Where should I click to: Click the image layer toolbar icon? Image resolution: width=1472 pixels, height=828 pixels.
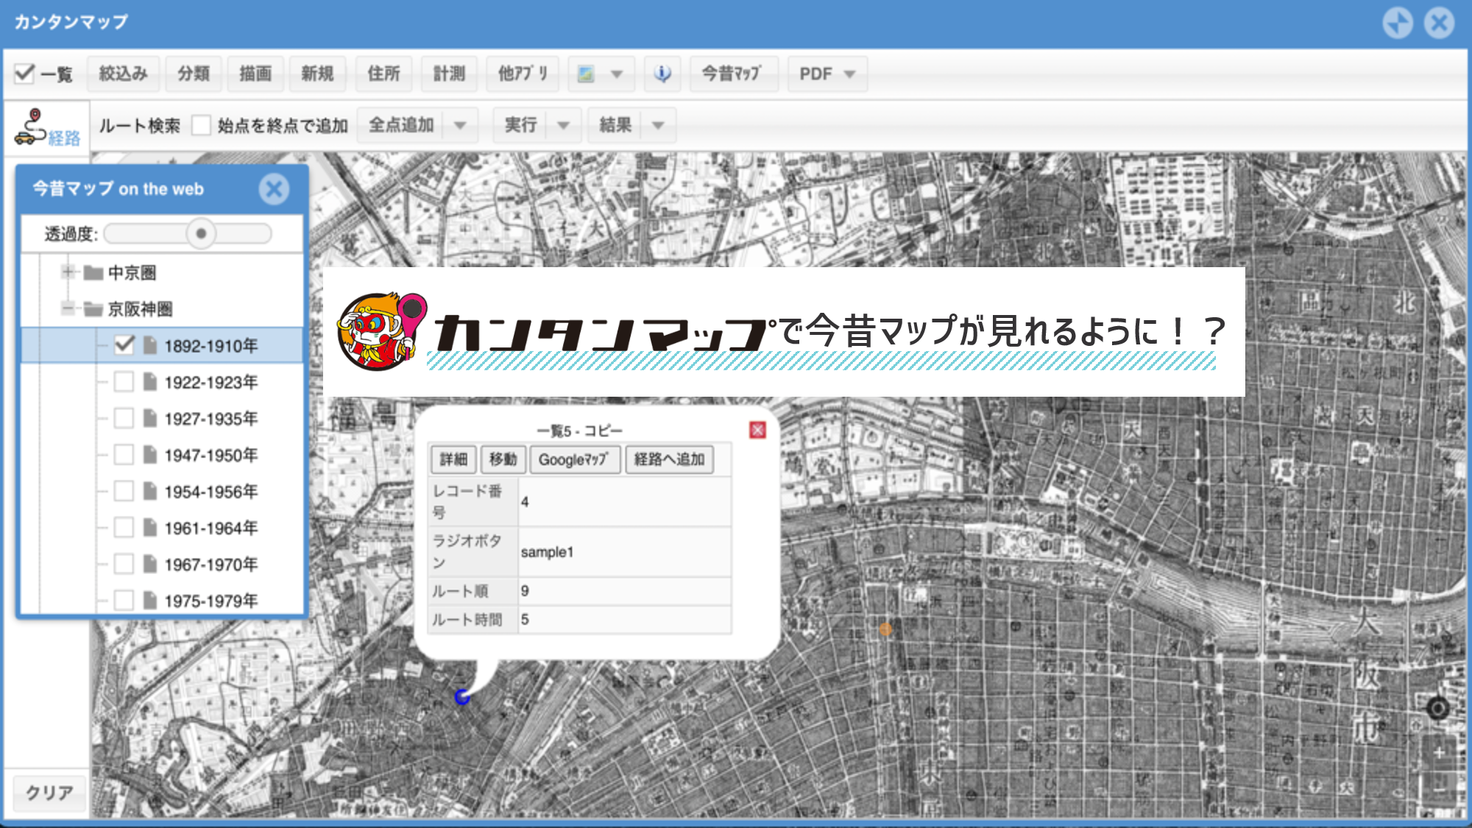point(586,74)
